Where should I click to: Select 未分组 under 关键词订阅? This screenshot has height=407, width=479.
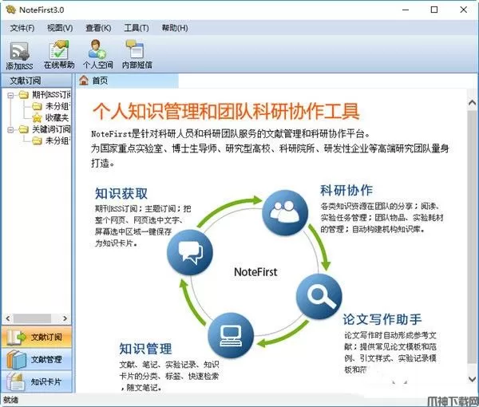(x=57, y=140)
